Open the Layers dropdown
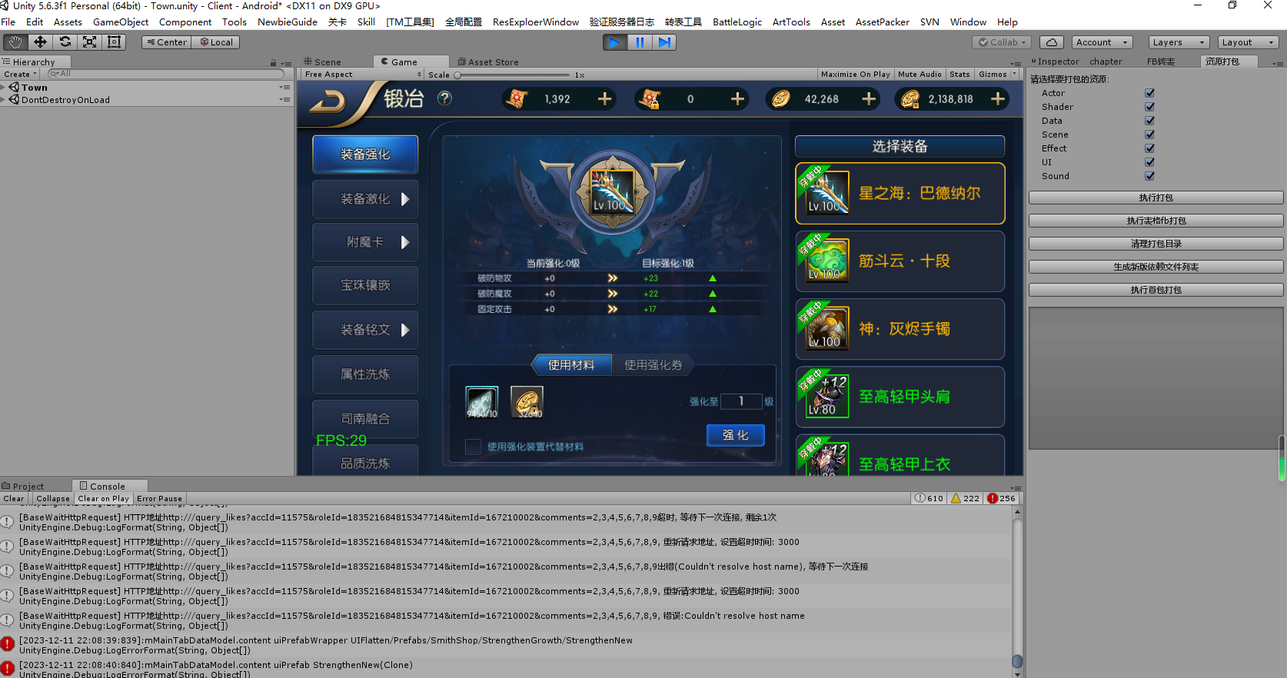The width and height of the screenshot is (1287, 678). pos(1179,42)
